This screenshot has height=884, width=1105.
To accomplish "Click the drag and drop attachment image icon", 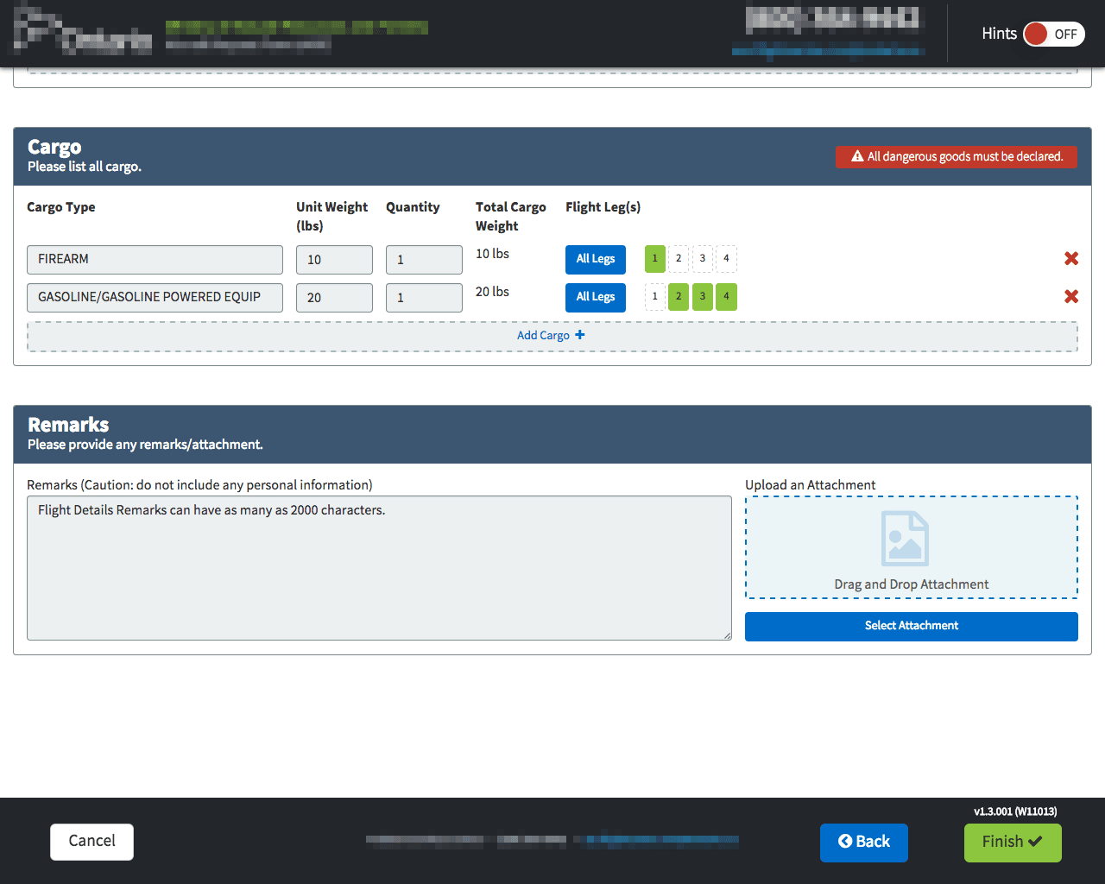I will tap(904, 538).
